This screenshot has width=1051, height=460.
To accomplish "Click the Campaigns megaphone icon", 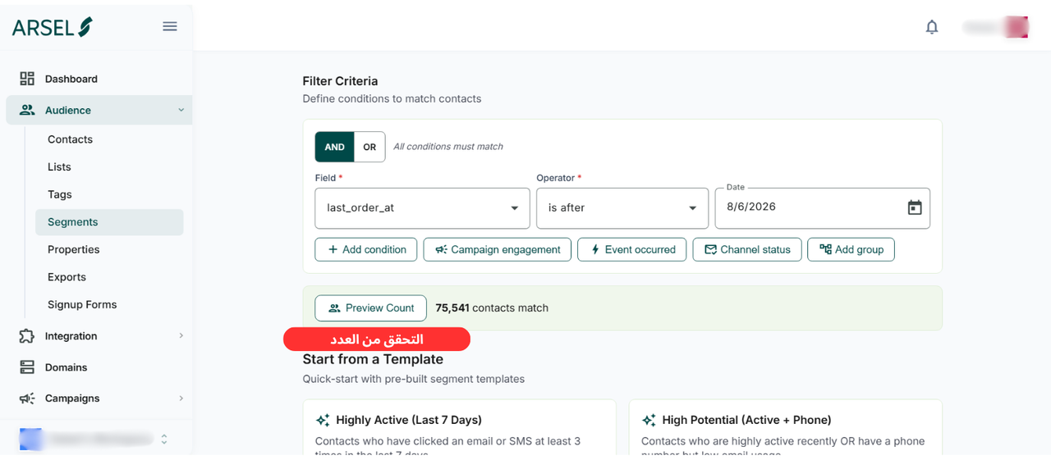I will 27,399.
